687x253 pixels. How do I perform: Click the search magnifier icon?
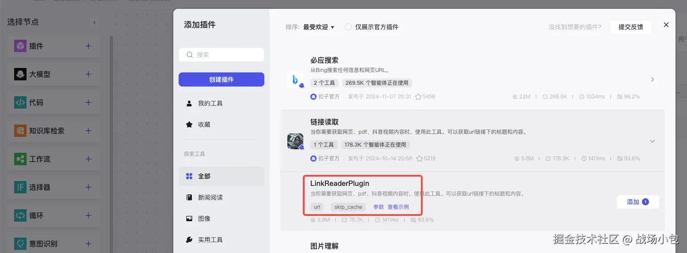(190, 55)
